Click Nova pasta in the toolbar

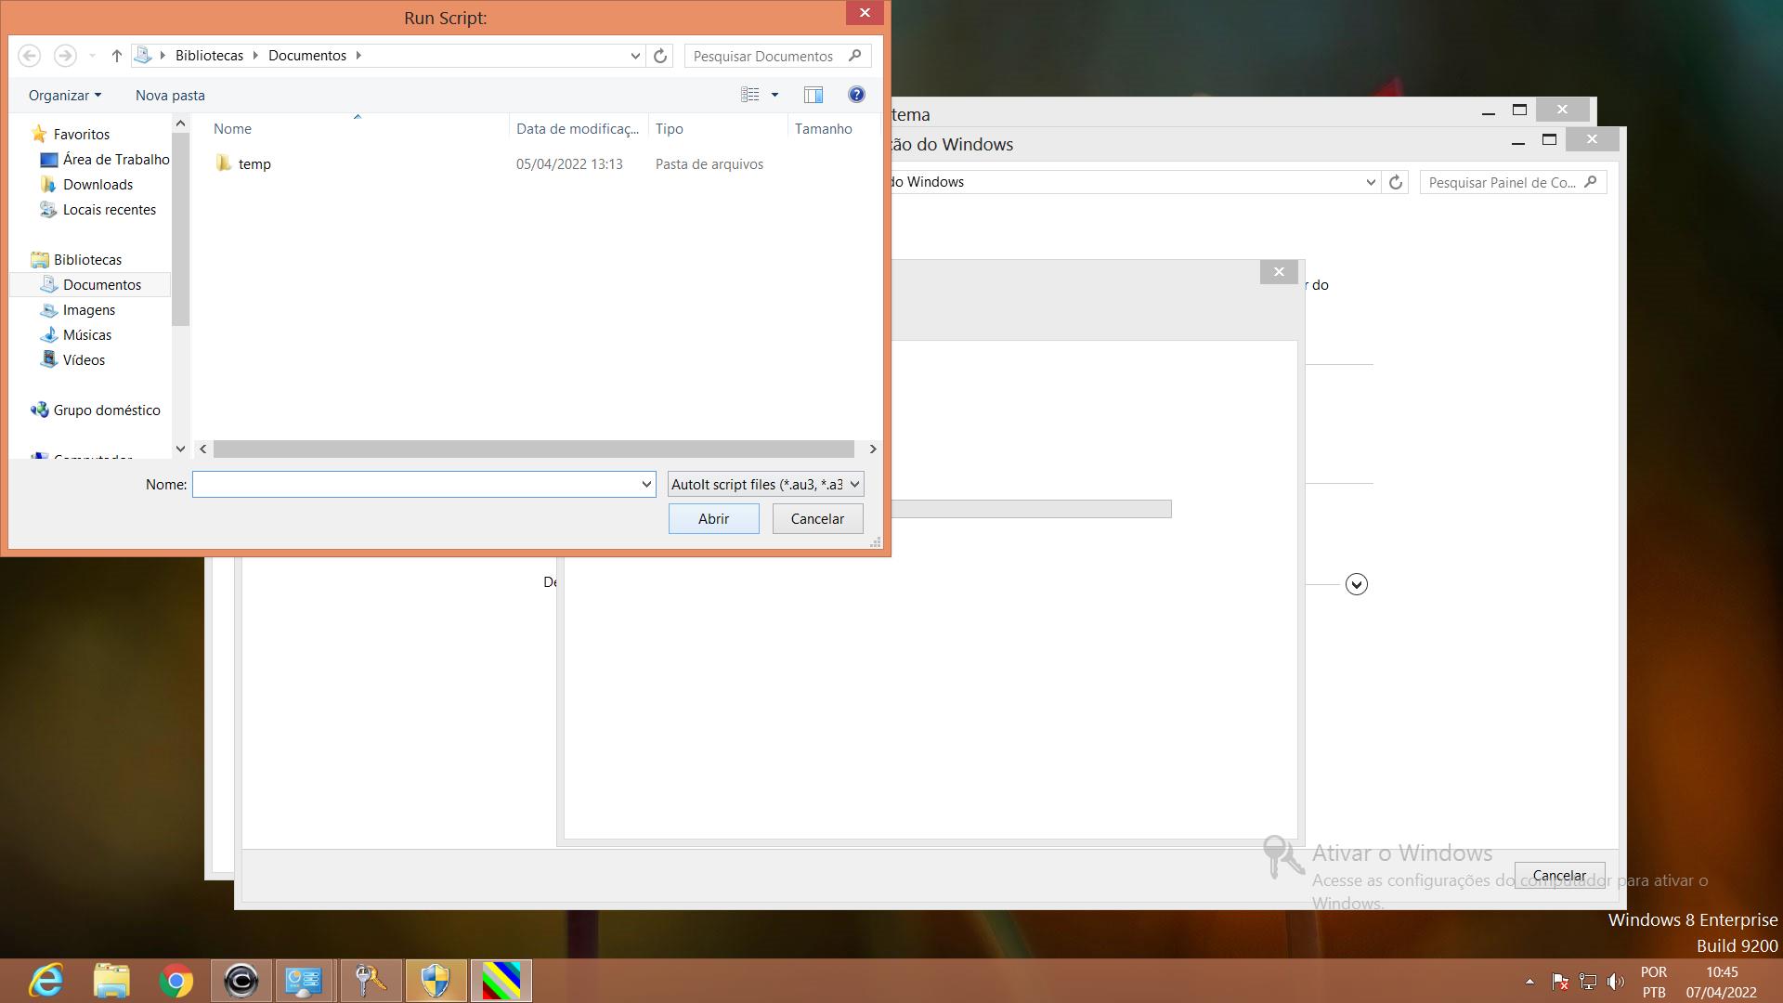(170, 95)
